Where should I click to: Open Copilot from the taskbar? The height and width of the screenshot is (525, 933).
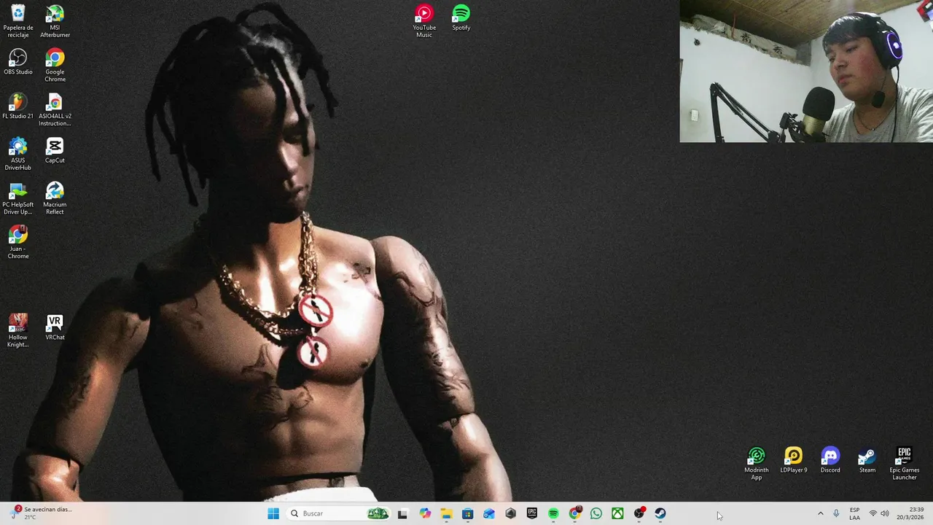pos(425,513)
